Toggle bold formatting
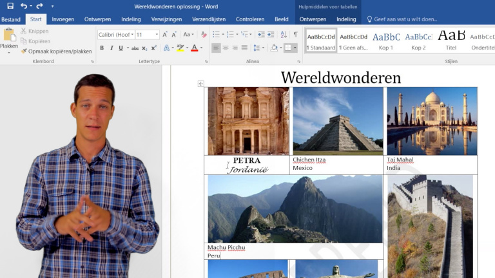 coord(102,48)
